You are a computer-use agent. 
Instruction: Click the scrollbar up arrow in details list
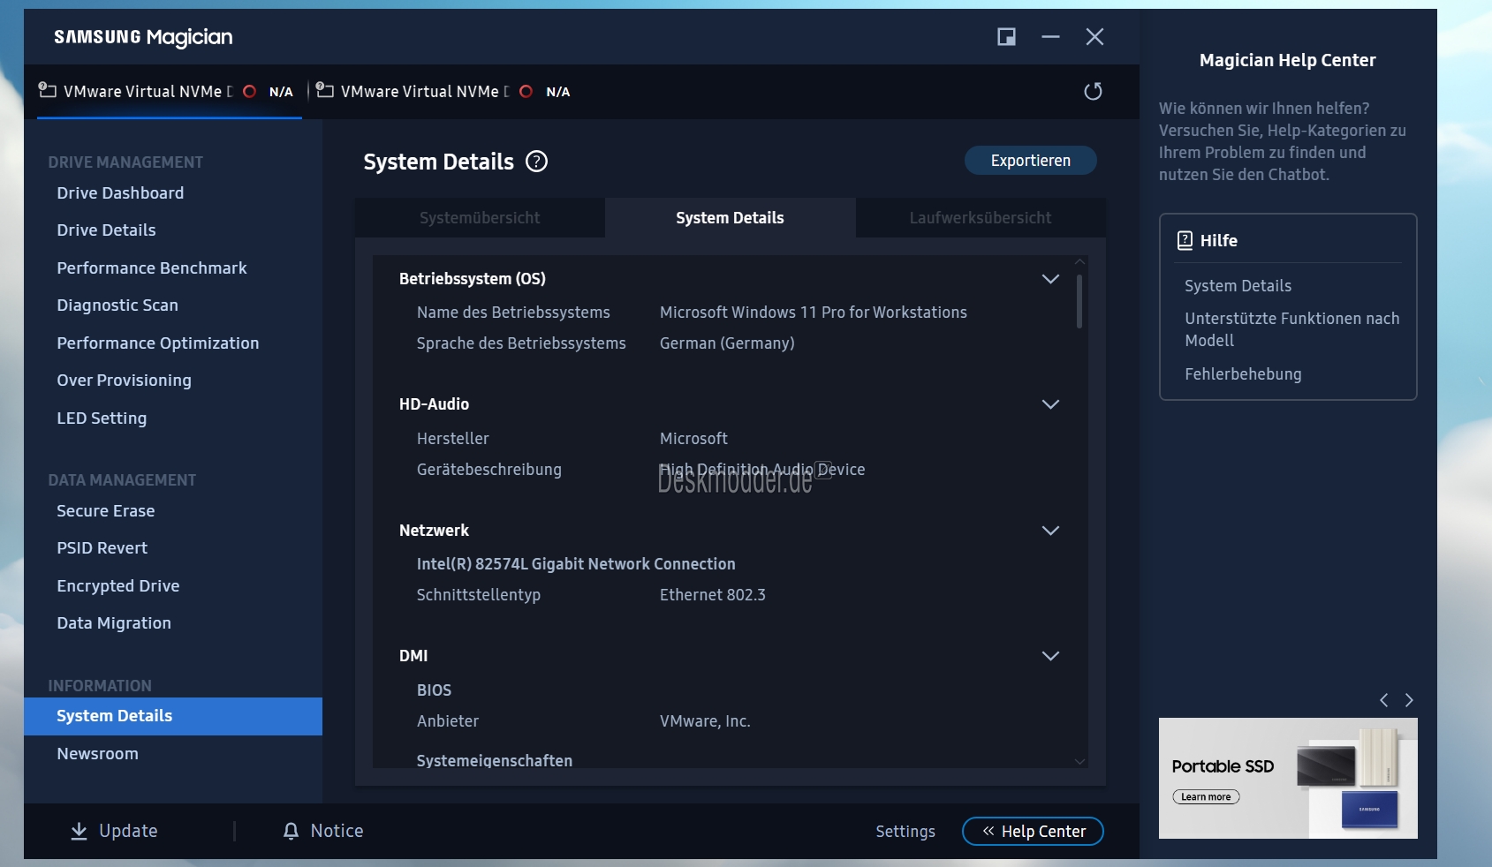(x=1079, y=261)
